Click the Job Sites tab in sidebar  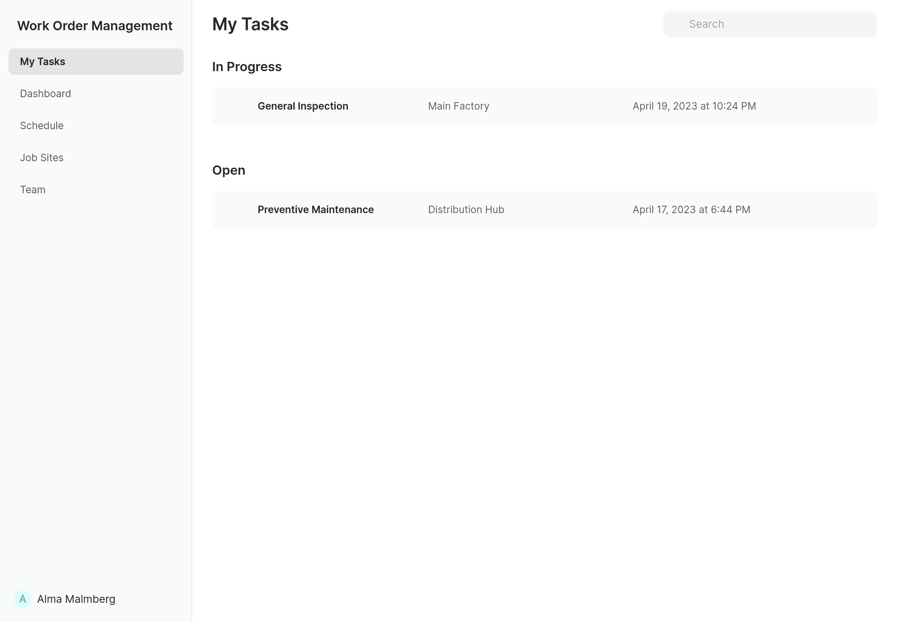point(41,157)
